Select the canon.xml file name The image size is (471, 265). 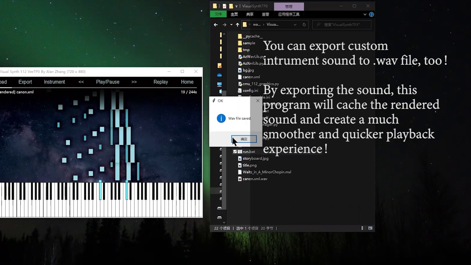click(251, 77)
